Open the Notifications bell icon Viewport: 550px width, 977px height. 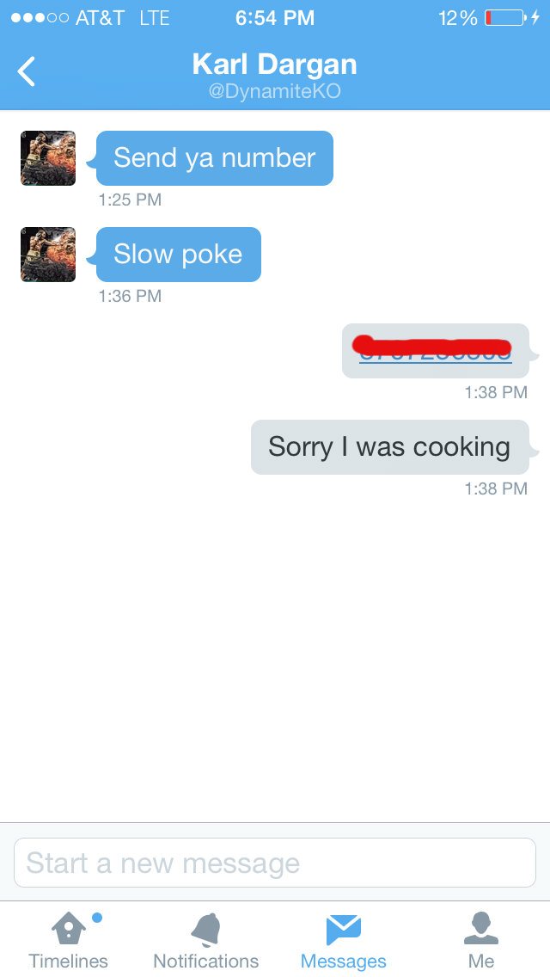[206, 929]
